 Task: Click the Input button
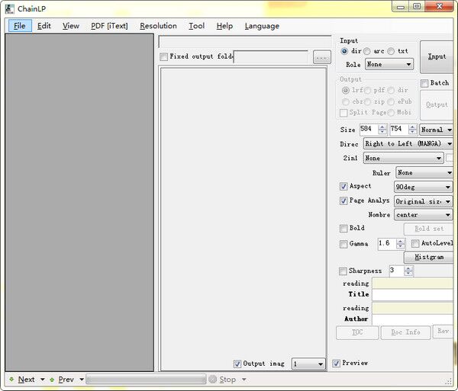(437, 56)
